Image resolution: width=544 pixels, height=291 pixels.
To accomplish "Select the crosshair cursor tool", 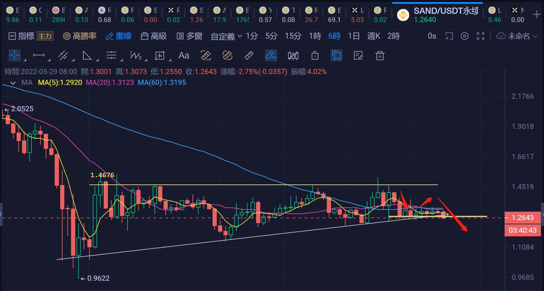I will tap(15, 55).
